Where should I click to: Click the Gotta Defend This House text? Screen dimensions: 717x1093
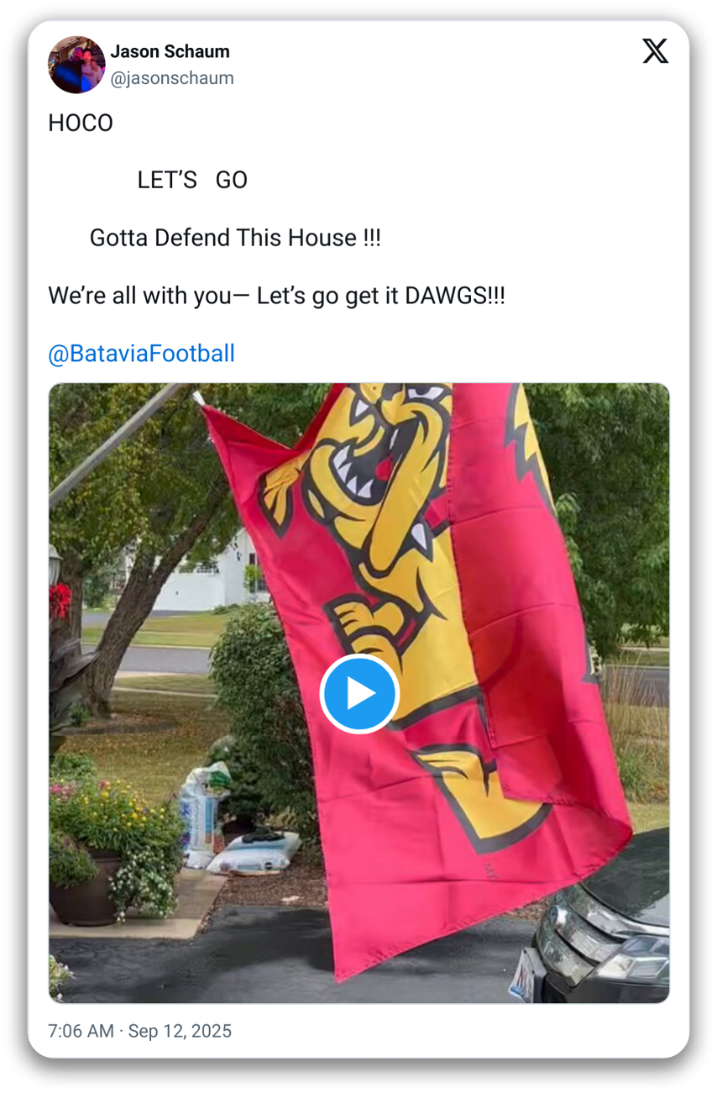tap(235, 238)
